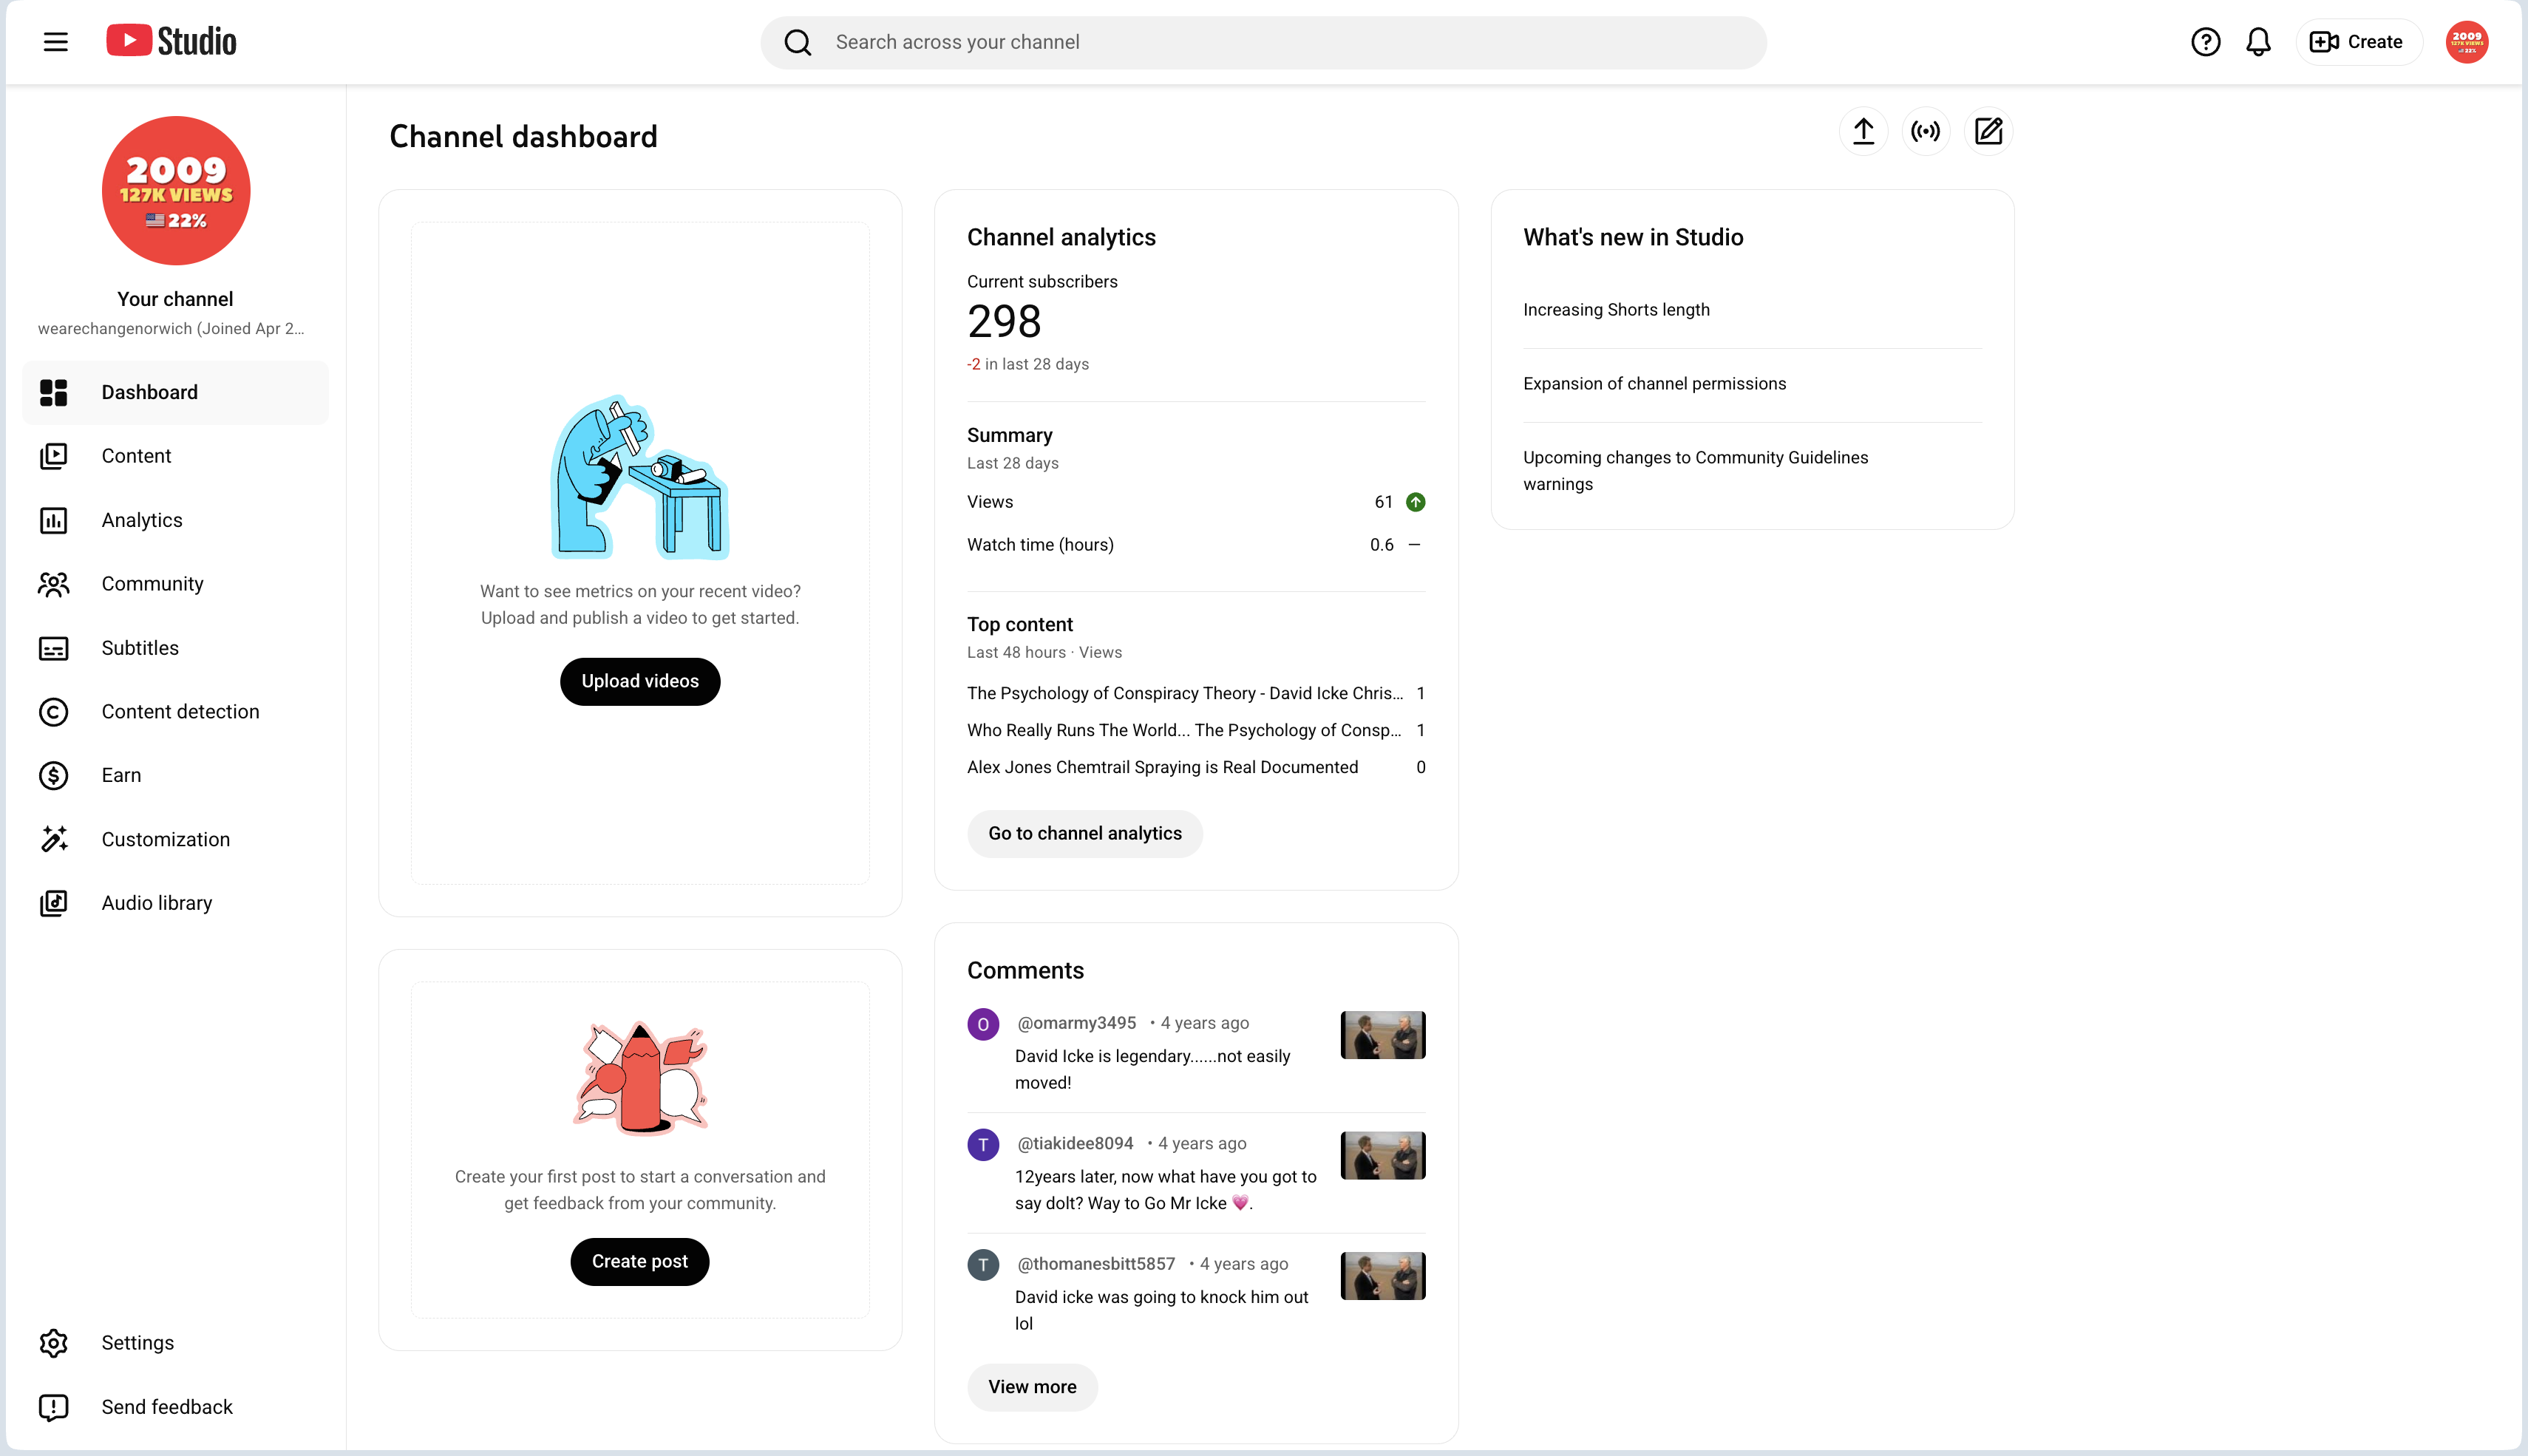Open video thumbnail beside tiakidee8094 comment

(1382, 1156)
